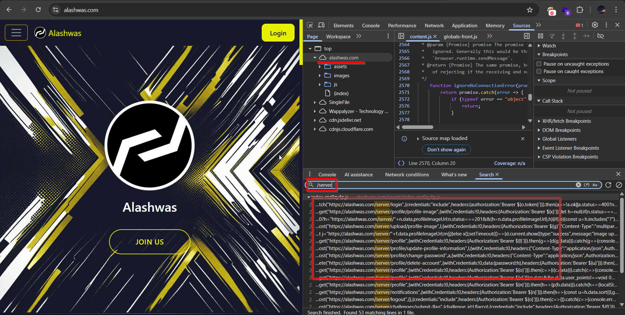This screenshot has height=315, width=625.
Task: Open DevTools settings gear
Action: pyautogui.click(x=595, y=25)
